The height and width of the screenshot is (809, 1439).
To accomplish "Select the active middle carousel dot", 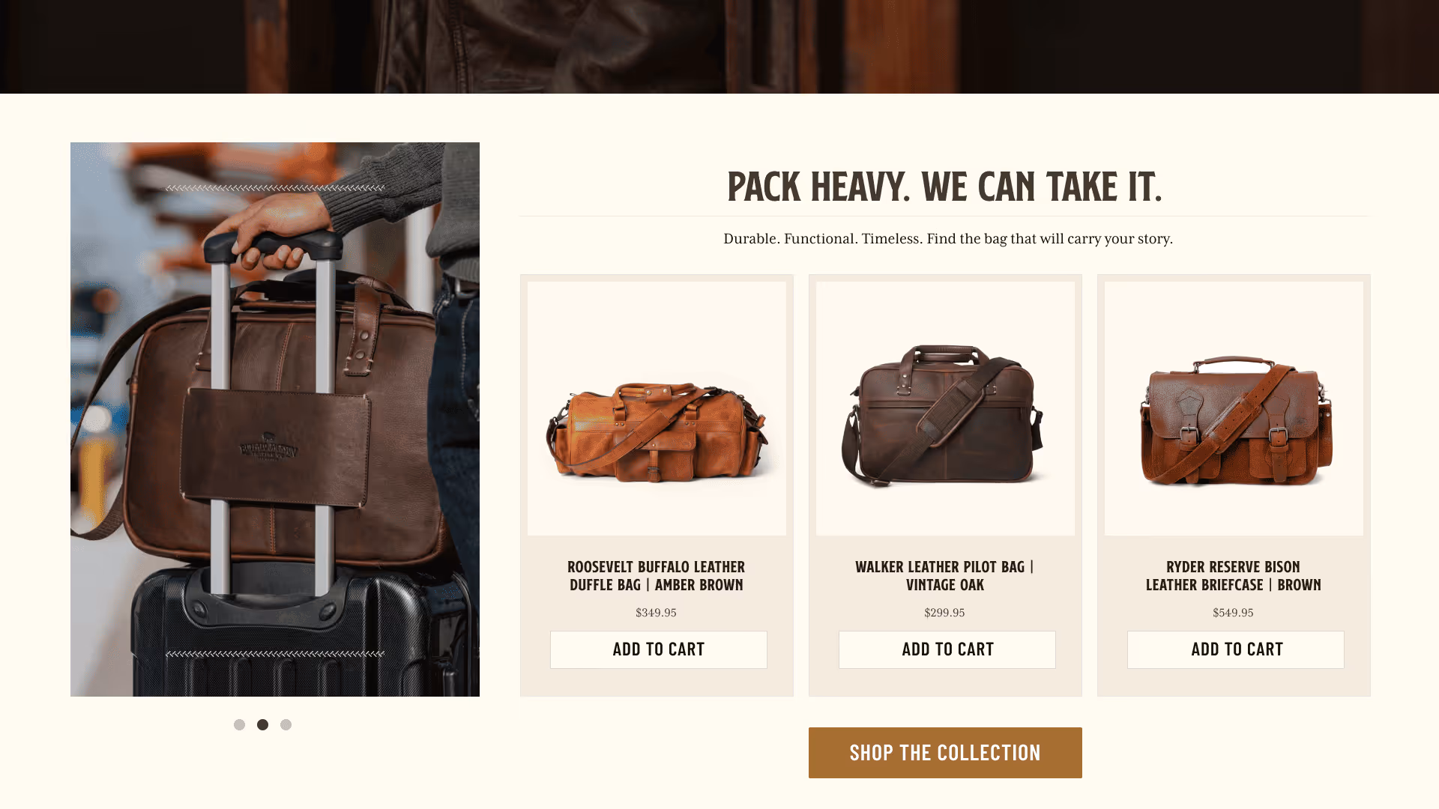I will 262,724.
